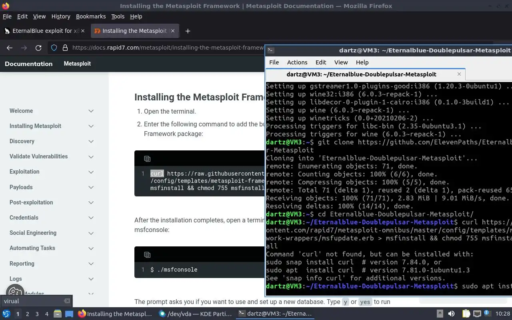Expand the Logs sidebar section

91,279
